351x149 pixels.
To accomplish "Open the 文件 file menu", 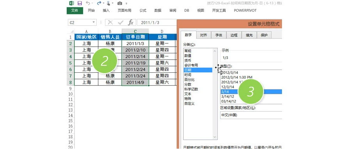I will pyautogui.click(x=75, y=11).
